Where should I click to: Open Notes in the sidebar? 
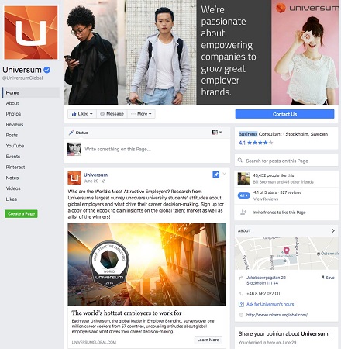coord(12,178)
